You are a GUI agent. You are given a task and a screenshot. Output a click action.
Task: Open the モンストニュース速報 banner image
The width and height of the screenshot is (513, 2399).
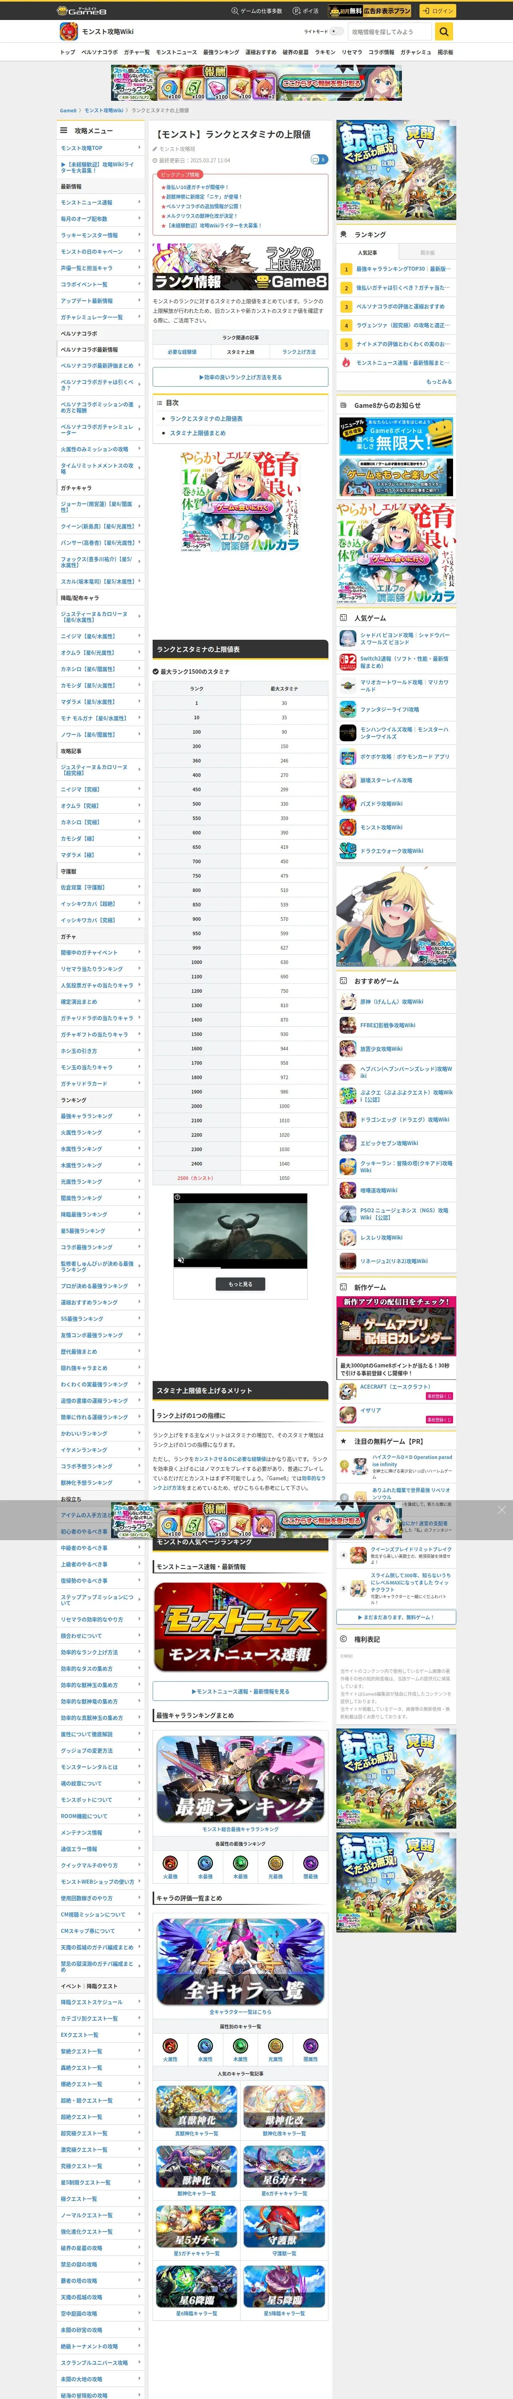[x=240, y=1627]
